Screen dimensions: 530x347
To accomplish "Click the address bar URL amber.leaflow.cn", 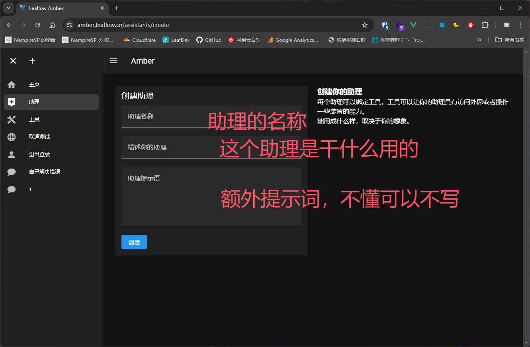I will tap(123, 25).
